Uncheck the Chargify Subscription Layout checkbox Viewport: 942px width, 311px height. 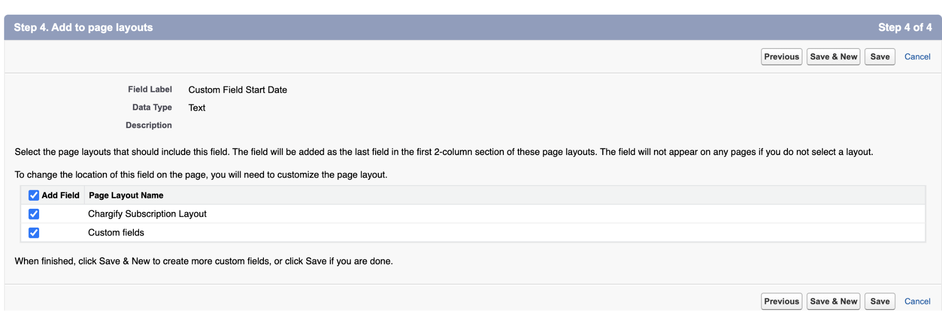(34, 214)
